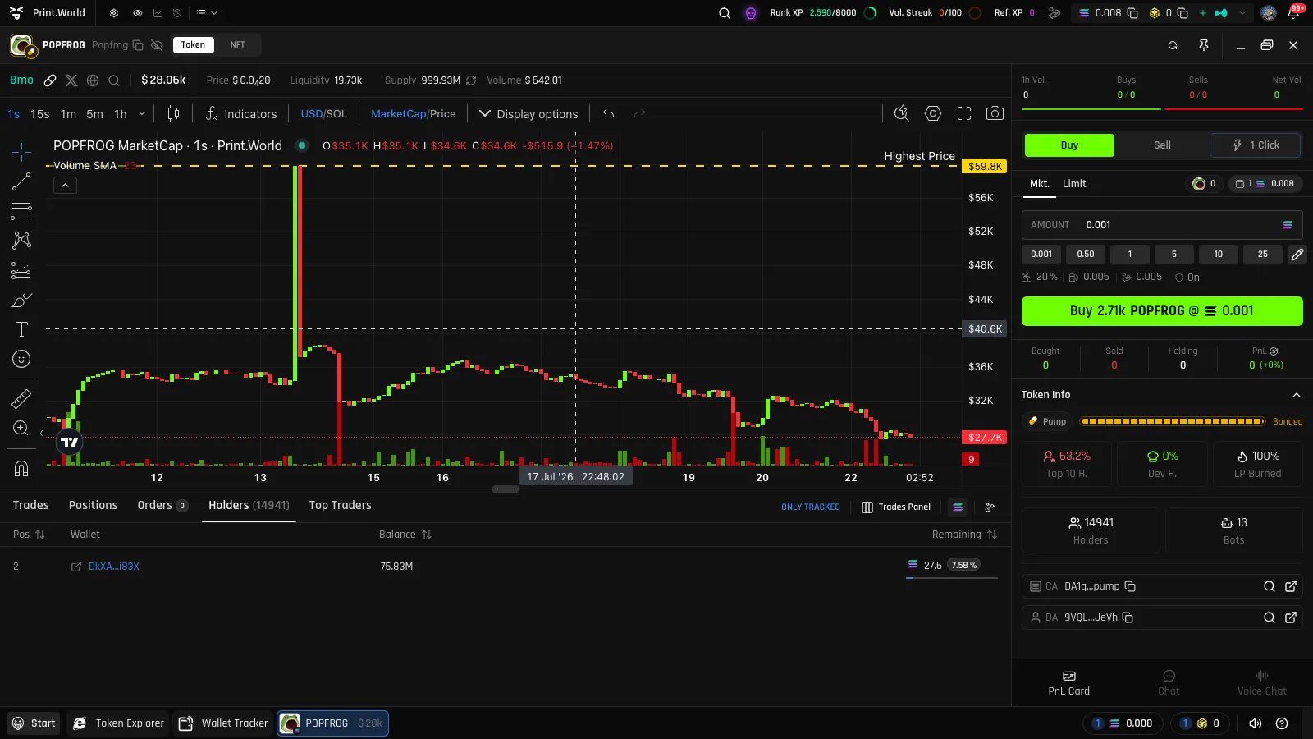Toggle ONLY TRACKED filter
1313x739 pixels.
tap(810, 507)
